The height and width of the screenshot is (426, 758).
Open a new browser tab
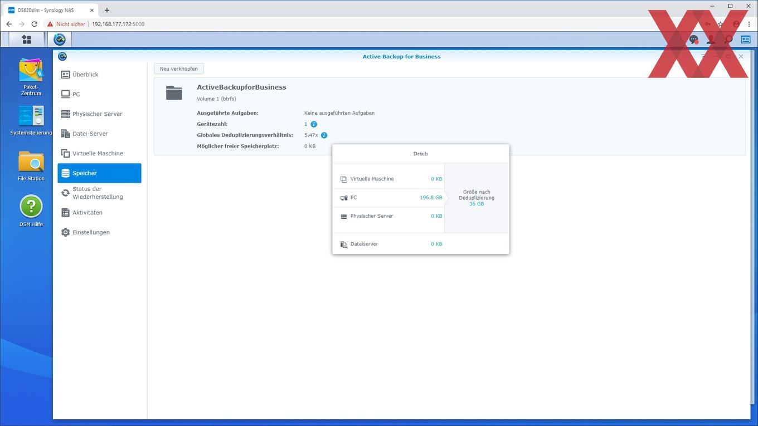coord(107,10)
